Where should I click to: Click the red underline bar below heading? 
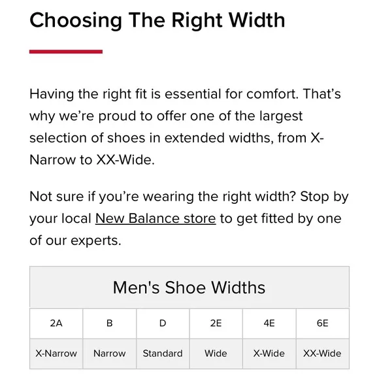[x=66, y=52]
